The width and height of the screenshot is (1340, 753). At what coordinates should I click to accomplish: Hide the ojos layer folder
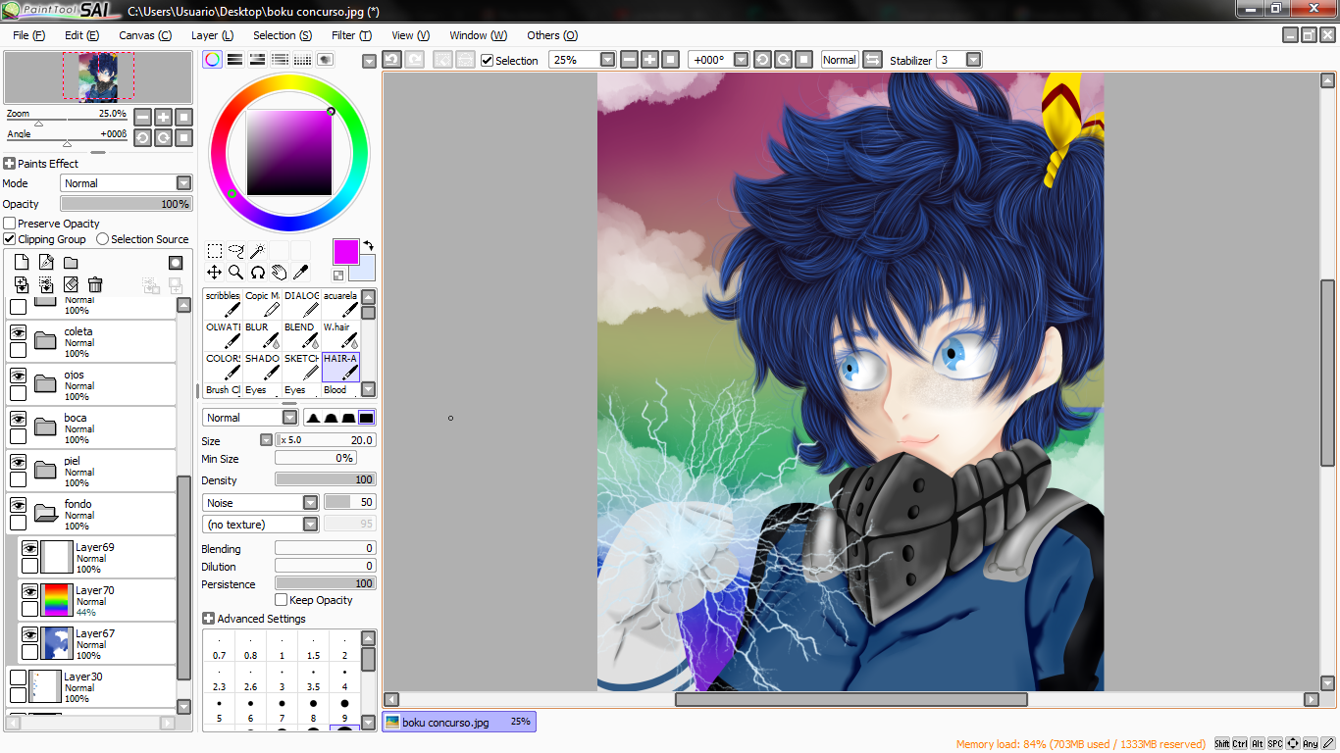pyautogui.click(x=18, y=376)
